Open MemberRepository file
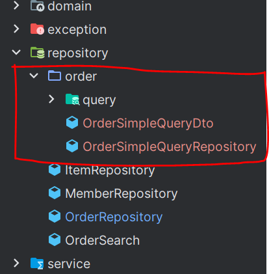The image size is (269, 274). tap(122, 194)
